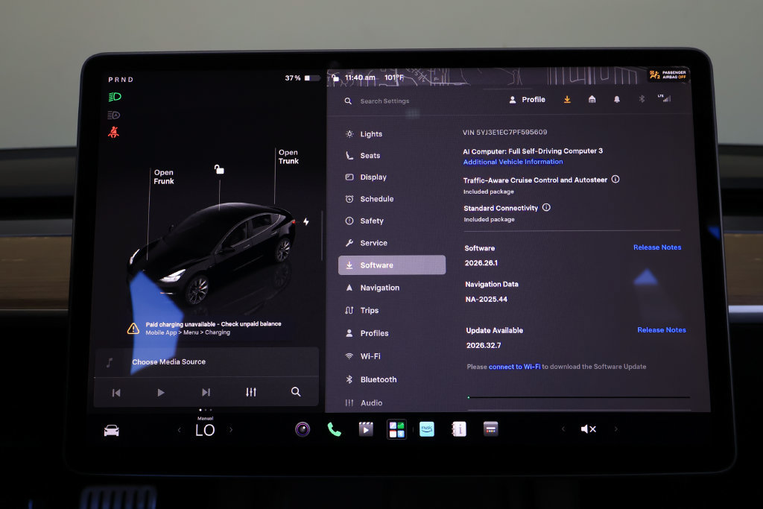The image size is (763, 509).
Task: Play media with the play button
Action: [x=161, y=392]
